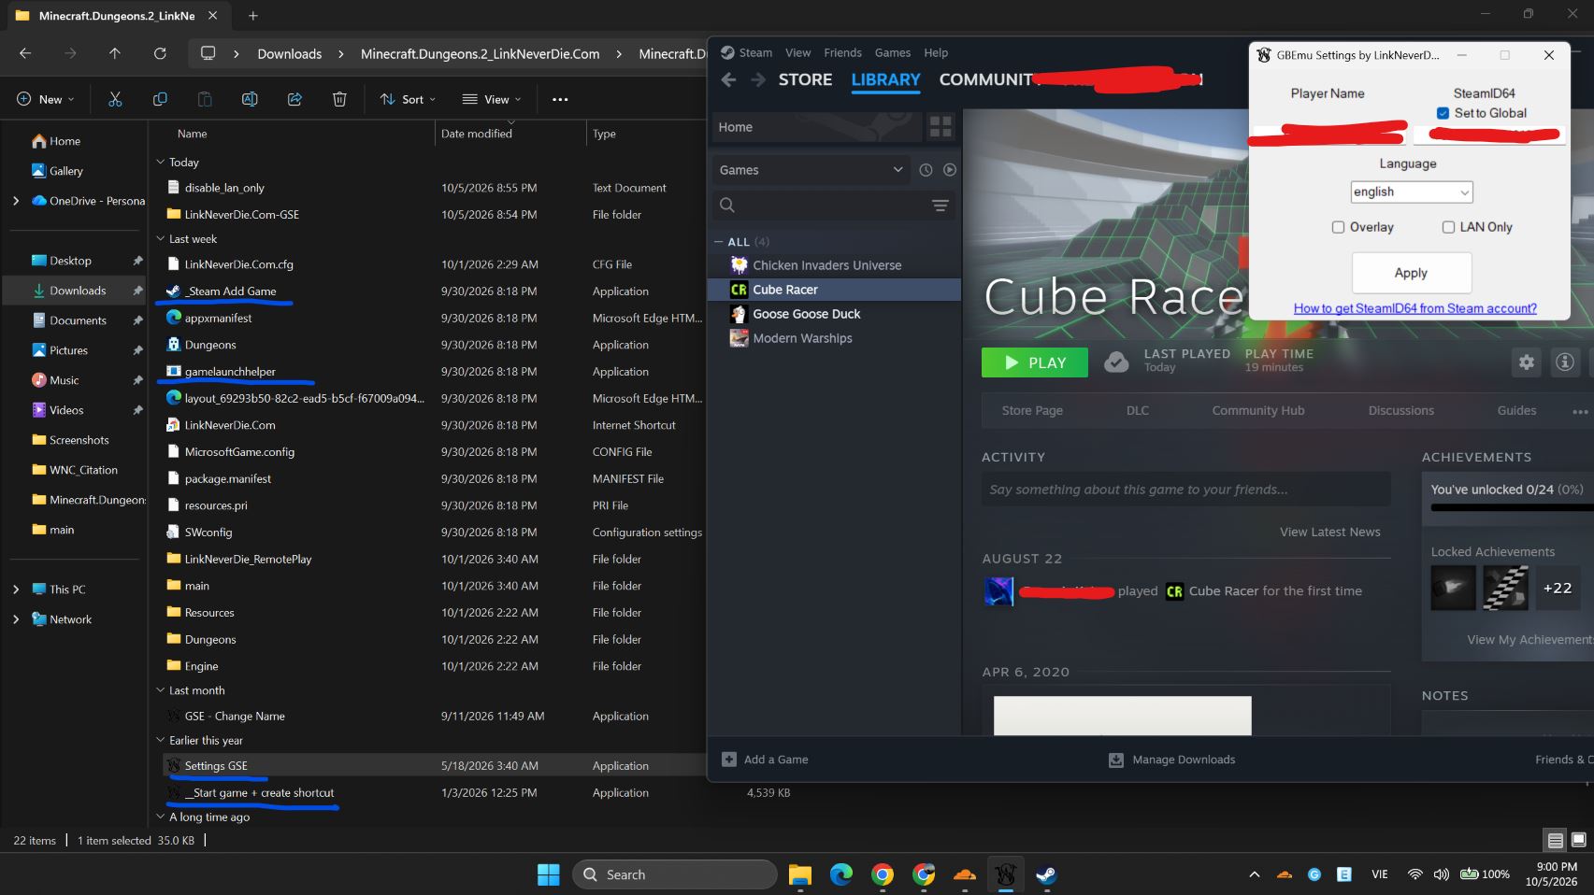Open the Steam View menu

(x=797, y=53)
